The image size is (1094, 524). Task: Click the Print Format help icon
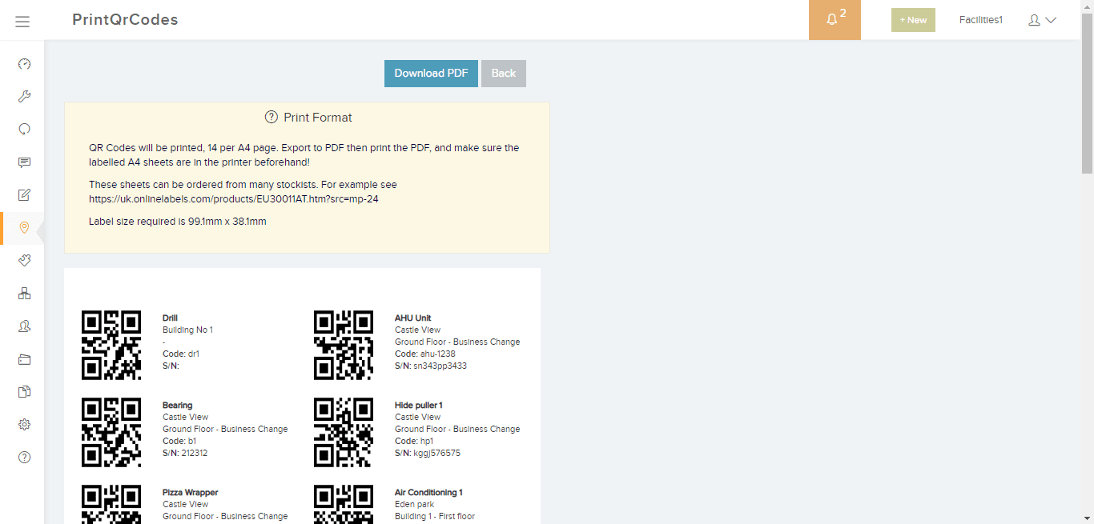(x=271, y=118)
